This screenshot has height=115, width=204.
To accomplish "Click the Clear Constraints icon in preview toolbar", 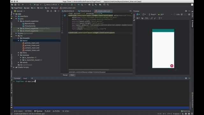I will tap(152, 18).
